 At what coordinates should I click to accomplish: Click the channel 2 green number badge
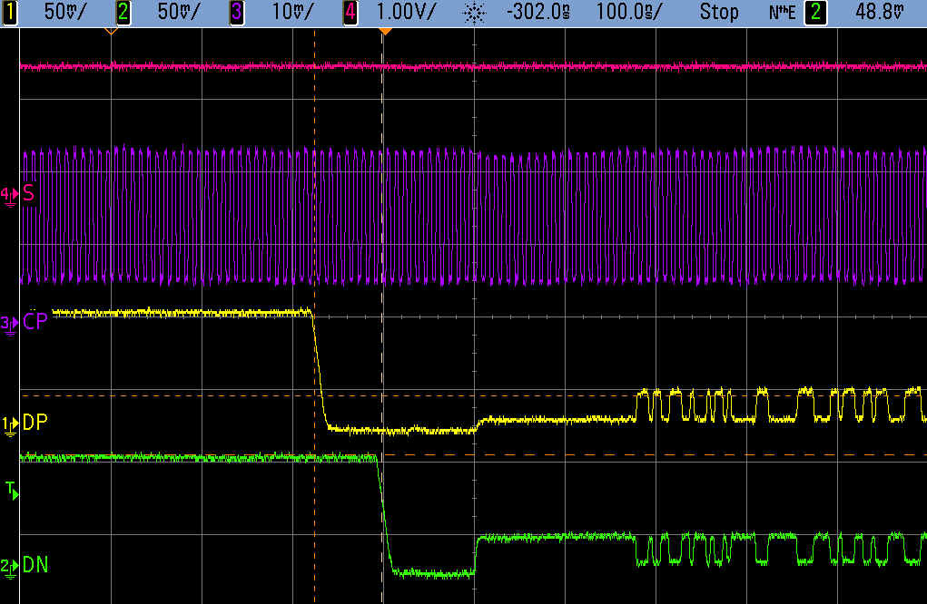click(123, 13)
